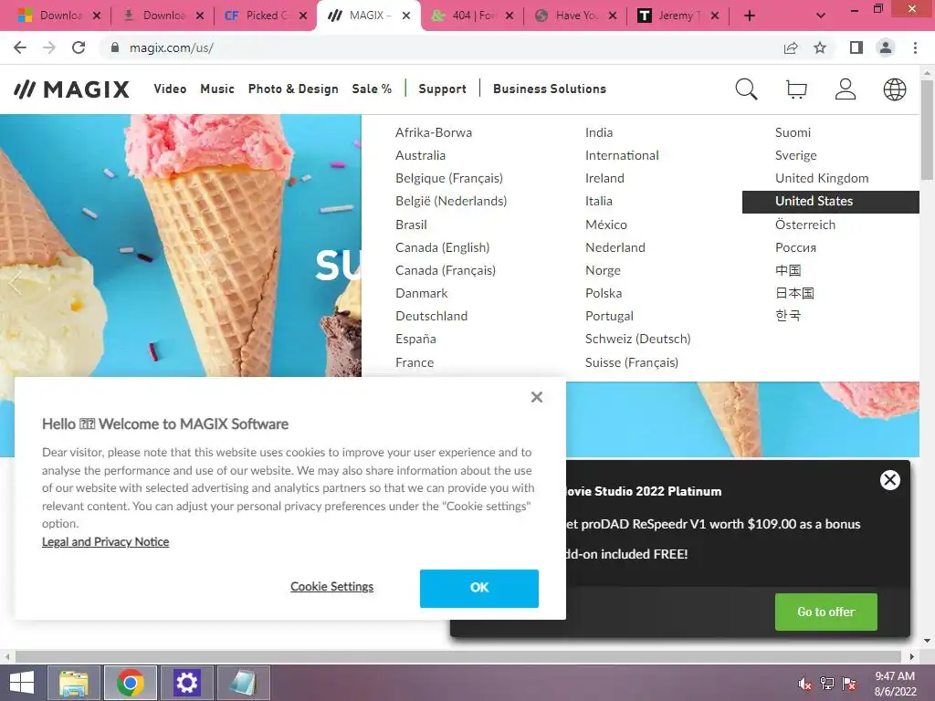Image resolution: width=935 pixels, height=701 pixels.
Task: Toggle the globe language selector icon
Action: click(895, 89)
